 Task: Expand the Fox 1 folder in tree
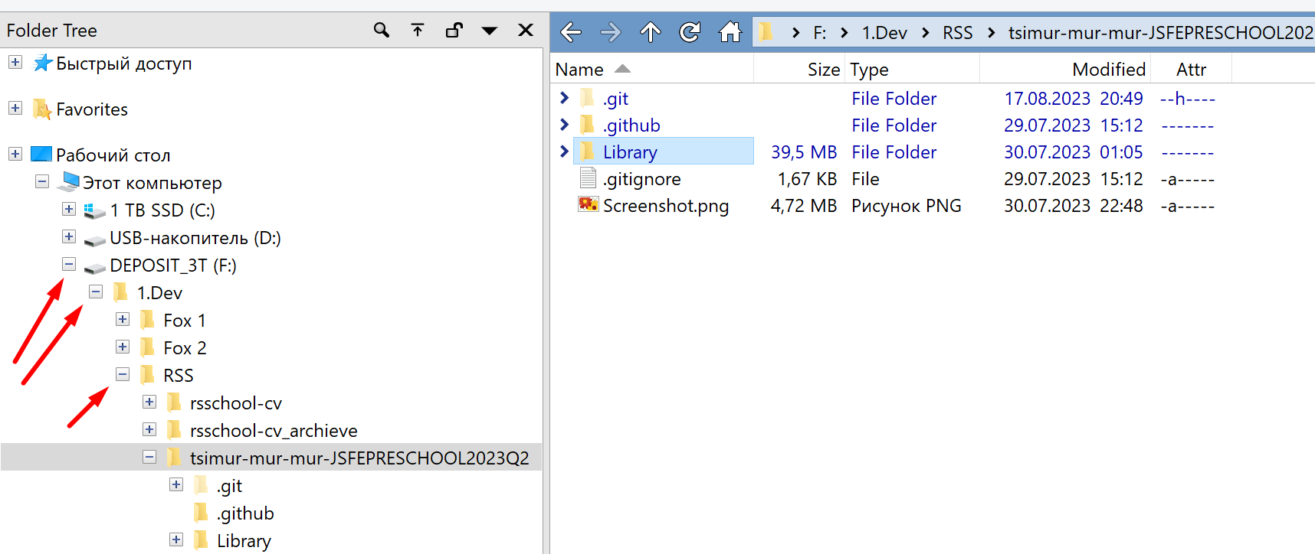click(123, 320)
